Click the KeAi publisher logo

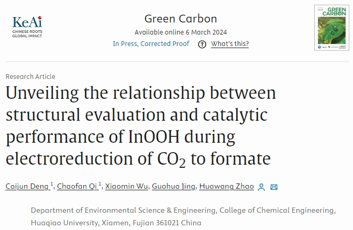coord(27,27)
